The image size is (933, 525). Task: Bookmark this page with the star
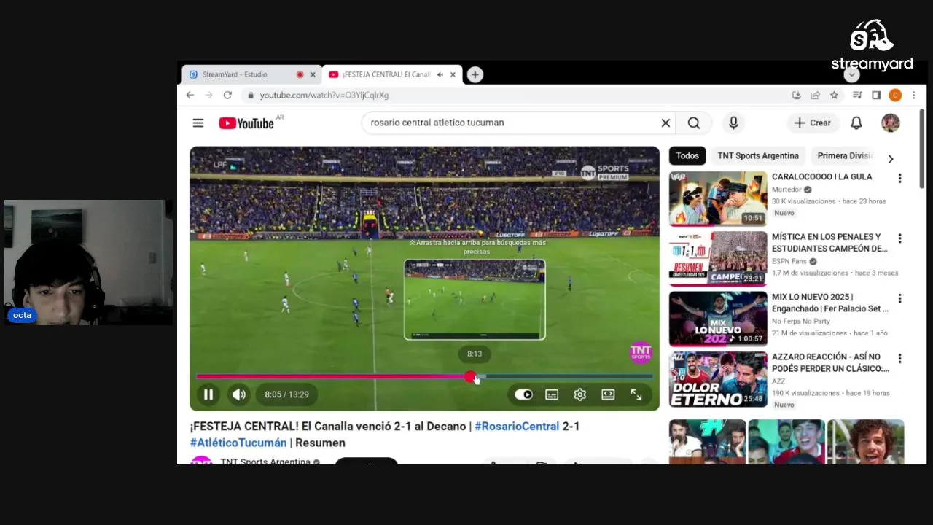pos(835,96)
